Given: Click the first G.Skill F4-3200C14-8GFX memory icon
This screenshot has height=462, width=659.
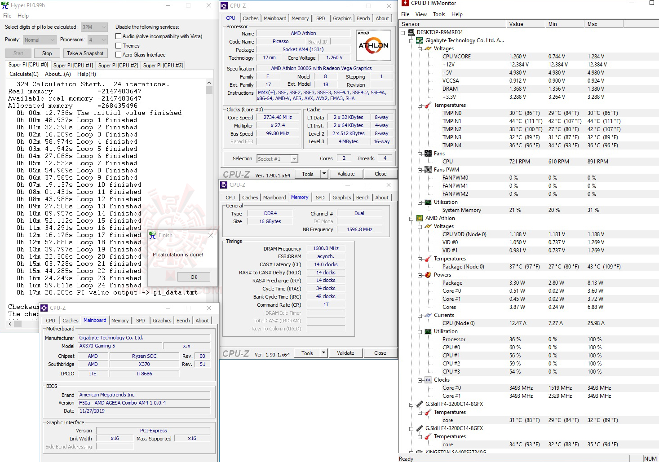Looking at the screenshot, I should [420, 404].
